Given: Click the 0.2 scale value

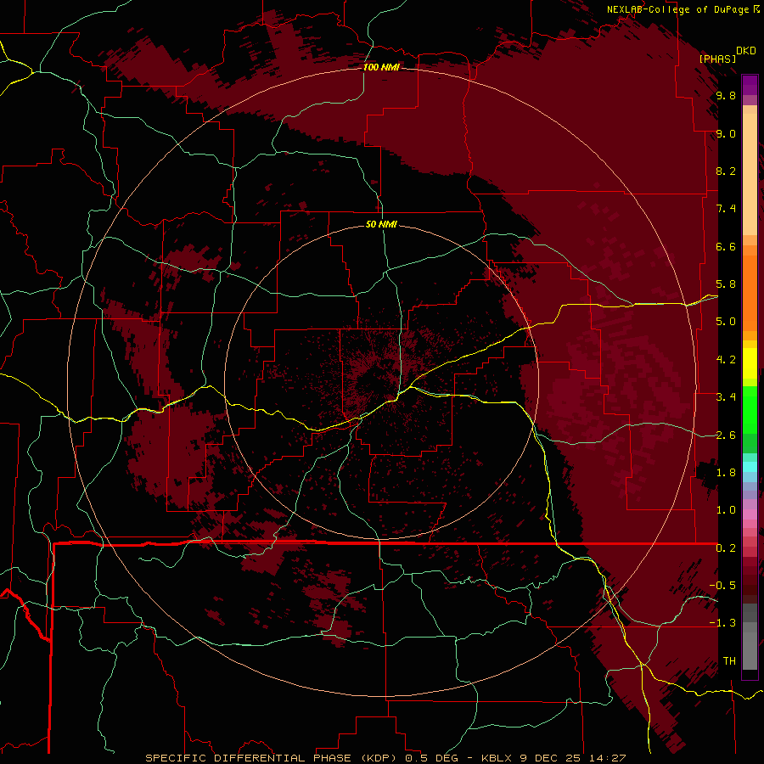Looking at the screenshot, I should [x=726, y=548].
